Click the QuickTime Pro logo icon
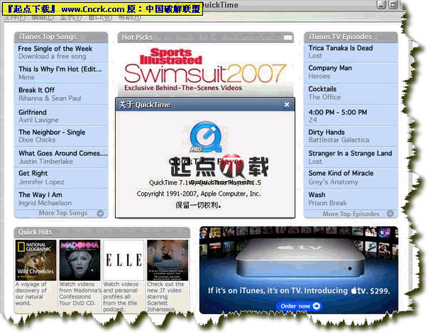The width and height of the screenshot is (428, 334). point(206,137)
